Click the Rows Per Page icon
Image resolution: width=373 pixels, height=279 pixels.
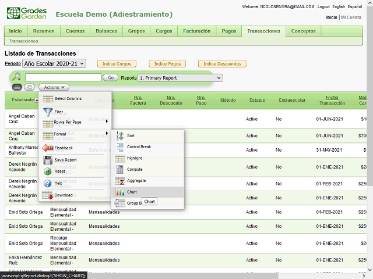point(48,123)
